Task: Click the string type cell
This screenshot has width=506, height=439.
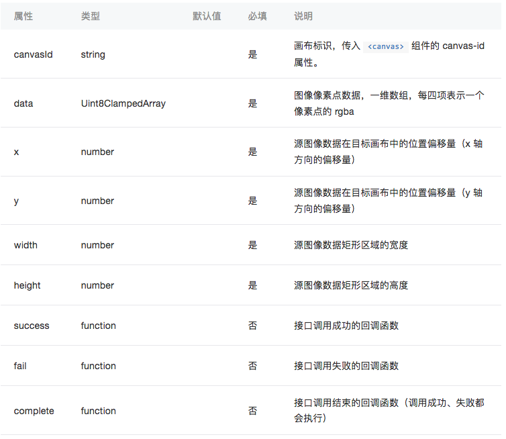Action: pyautogui.click(x=93, y=54)
